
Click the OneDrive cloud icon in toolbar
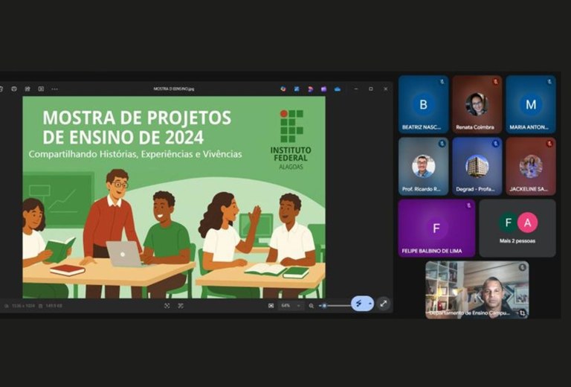click(338, 89)
